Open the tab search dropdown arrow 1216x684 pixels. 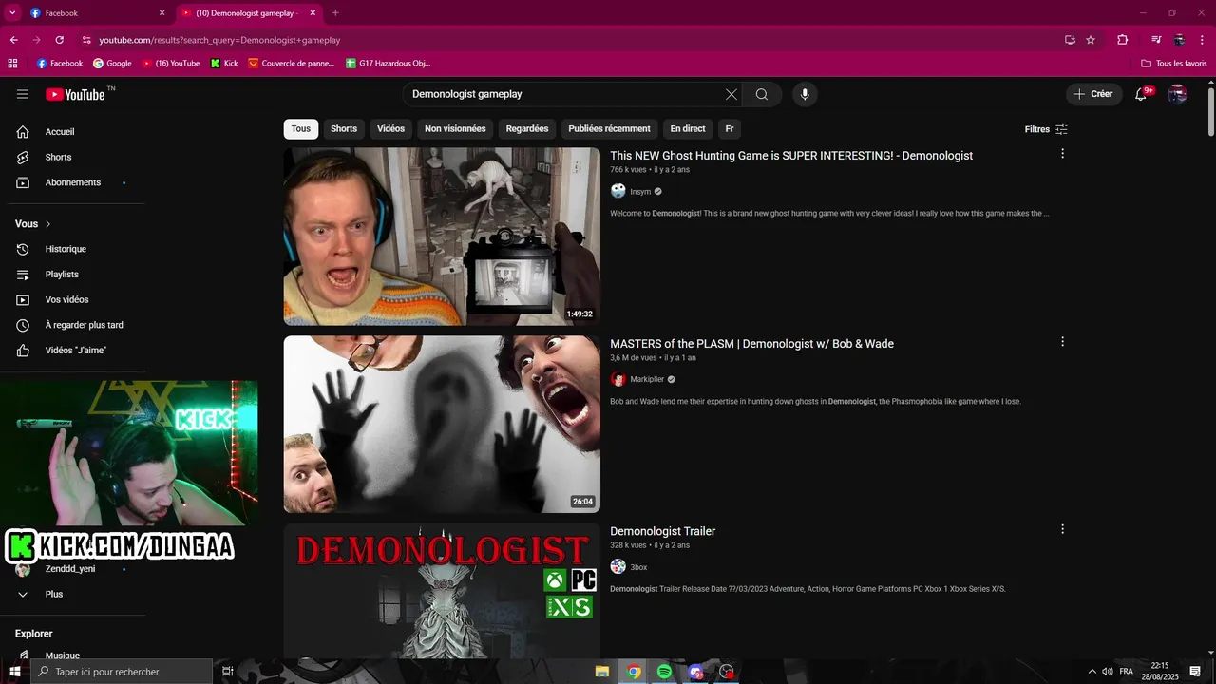pyautogui.click(x=12, y=13)
